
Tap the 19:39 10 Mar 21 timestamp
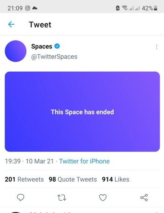(x=29, y=161)
